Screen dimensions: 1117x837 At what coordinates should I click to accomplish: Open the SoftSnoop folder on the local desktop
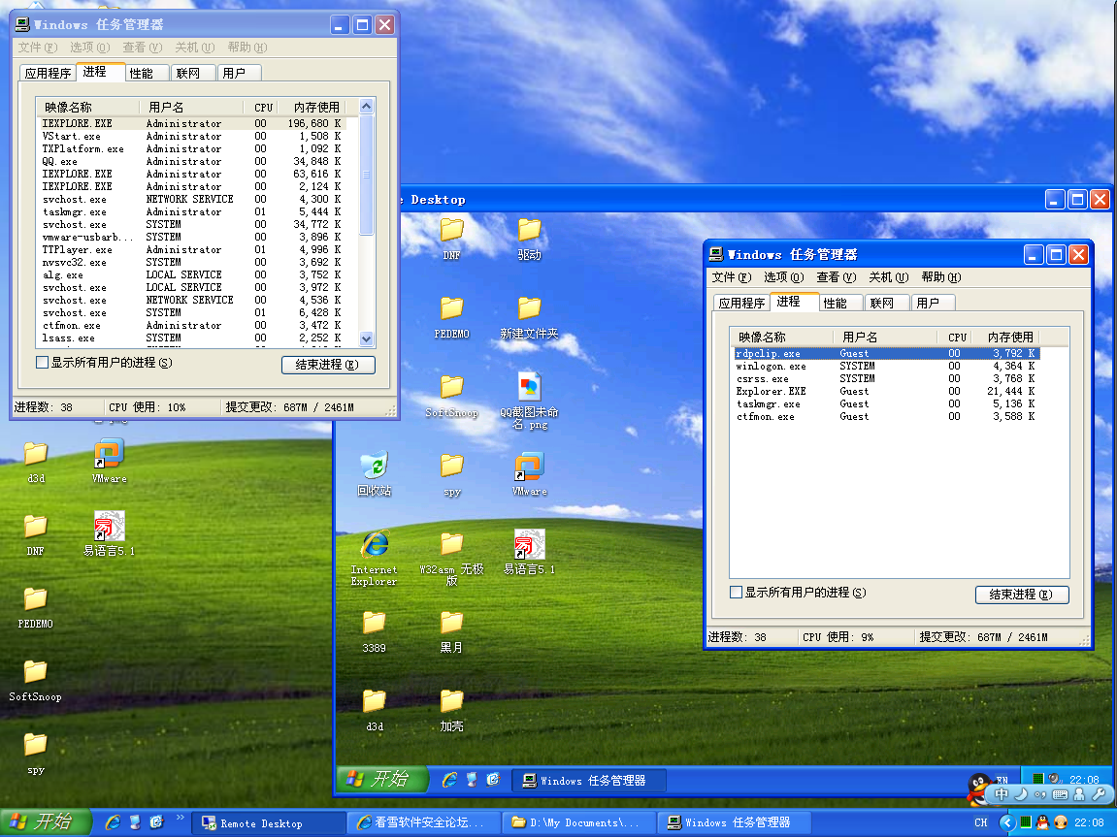[x=36, y=680]
